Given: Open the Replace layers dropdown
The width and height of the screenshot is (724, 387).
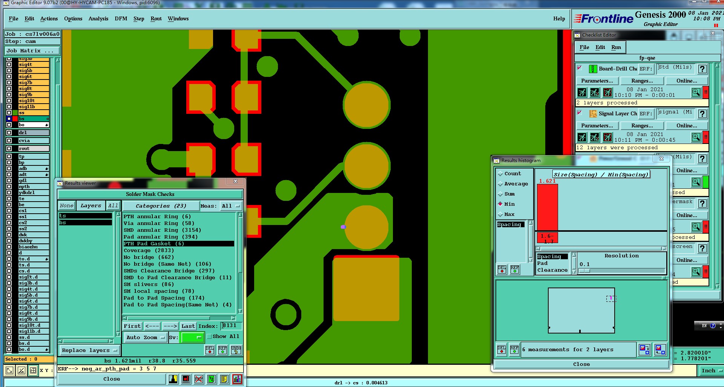Looking at the screenshot, I should (89, 350).
